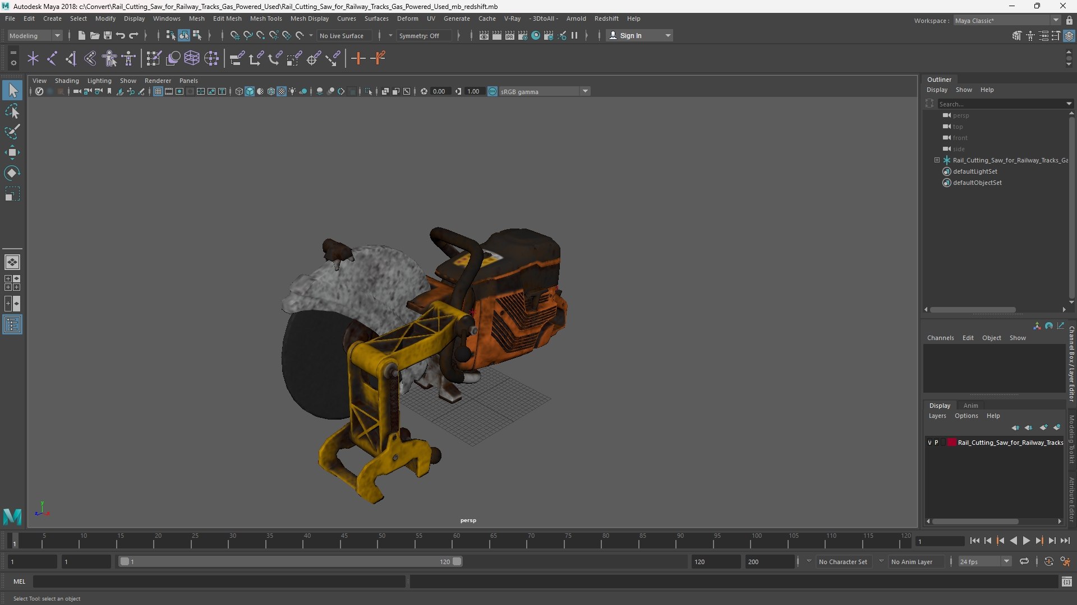Click the Sign In button
Viewport: 1077px width, 605px height.
click(x=639, y=35)
